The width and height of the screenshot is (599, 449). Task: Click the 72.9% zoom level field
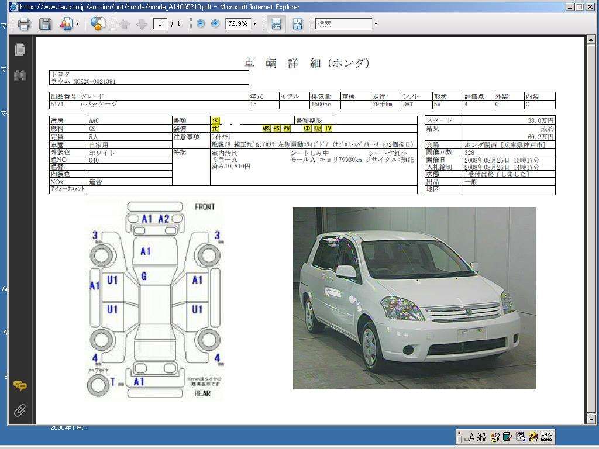point(238,23)
